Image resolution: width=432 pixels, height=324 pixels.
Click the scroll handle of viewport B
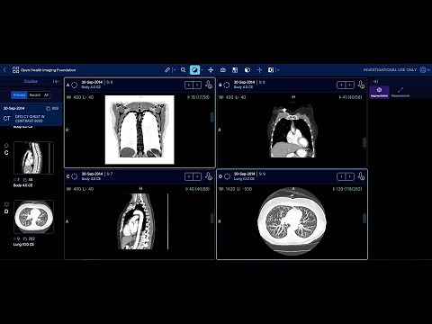pyautogui.click(x=364, y=142)
